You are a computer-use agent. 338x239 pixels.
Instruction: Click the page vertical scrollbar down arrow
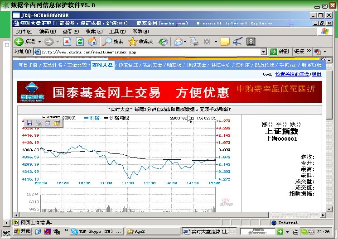[329, 209]
